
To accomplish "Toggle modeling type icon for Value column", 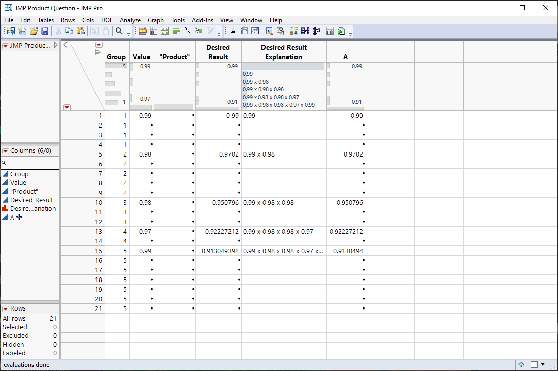I will [5, 182].
